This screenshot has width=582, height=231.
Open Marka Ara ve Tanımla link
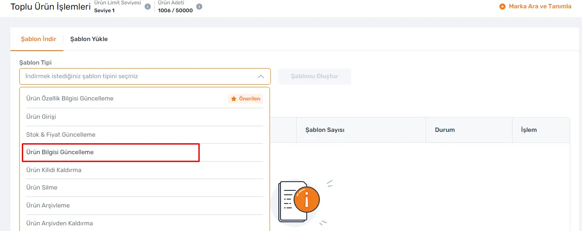540,7
